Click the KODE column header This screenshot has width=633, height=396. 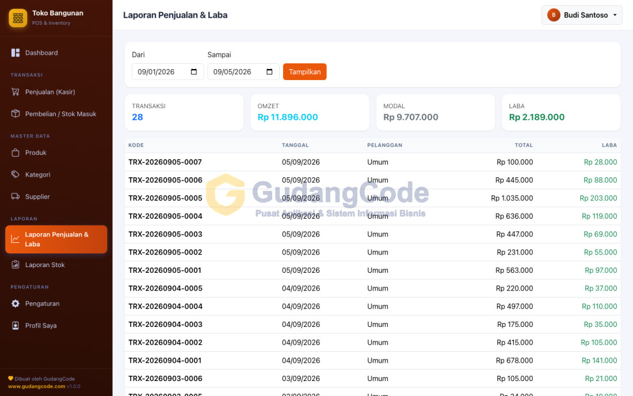point(136,145)
